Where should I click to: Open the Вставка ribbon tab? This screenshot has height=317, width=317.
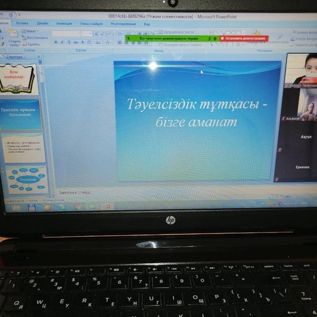coord(22,23)
